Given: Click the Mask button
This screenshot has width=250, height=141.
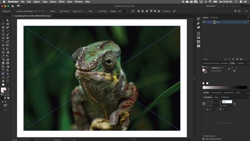Looking at the screenshot, I should (91, 11).
